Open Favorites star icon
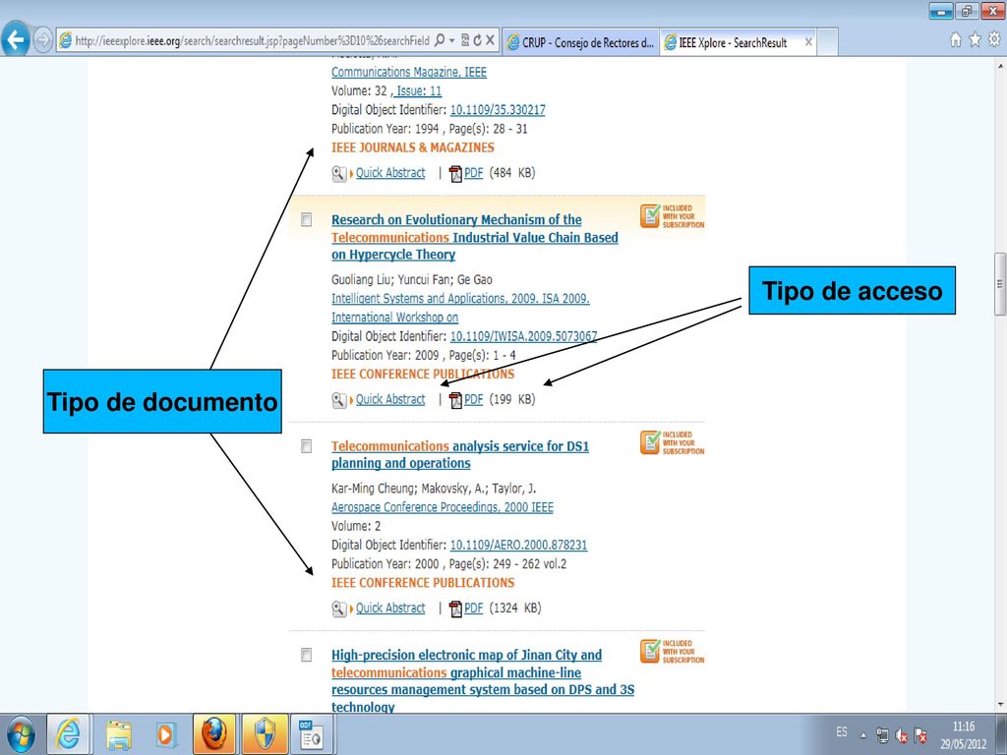This screenshot has width=1007, height=755. click(x=975, y=39)
